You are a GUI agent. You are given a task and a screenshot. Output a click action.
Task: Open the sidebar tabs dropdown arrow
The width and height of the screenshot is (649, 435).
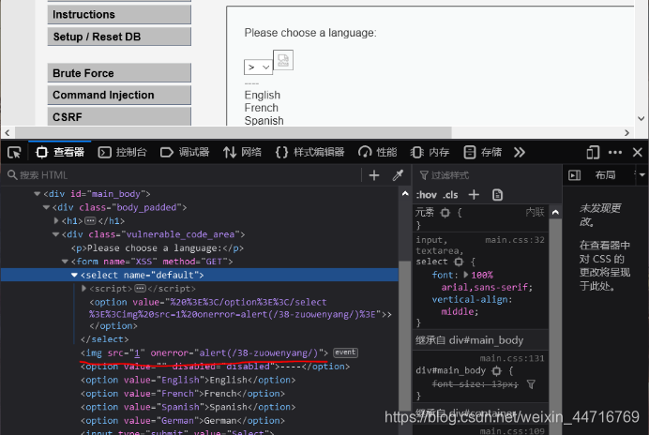pyautogui.click(x=641, y=175)
